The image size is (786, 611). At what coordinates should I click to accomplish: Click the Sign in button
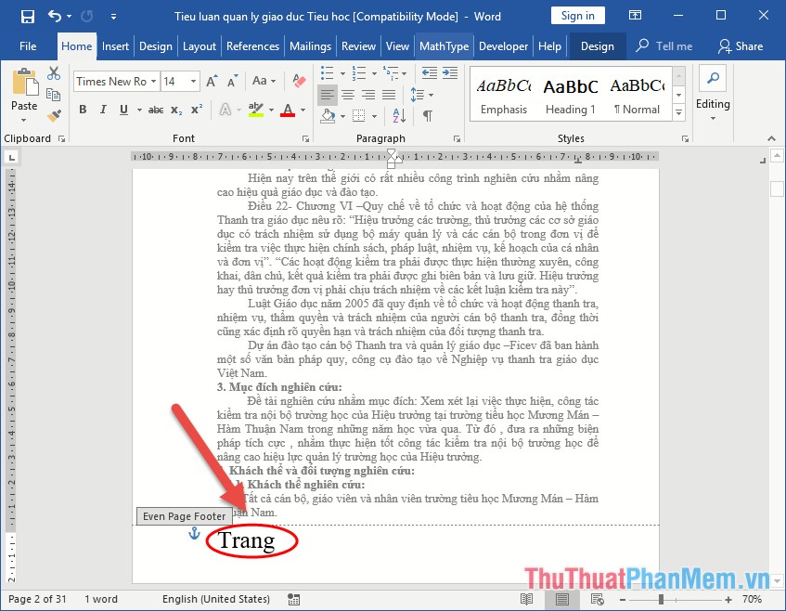point(577,15)
